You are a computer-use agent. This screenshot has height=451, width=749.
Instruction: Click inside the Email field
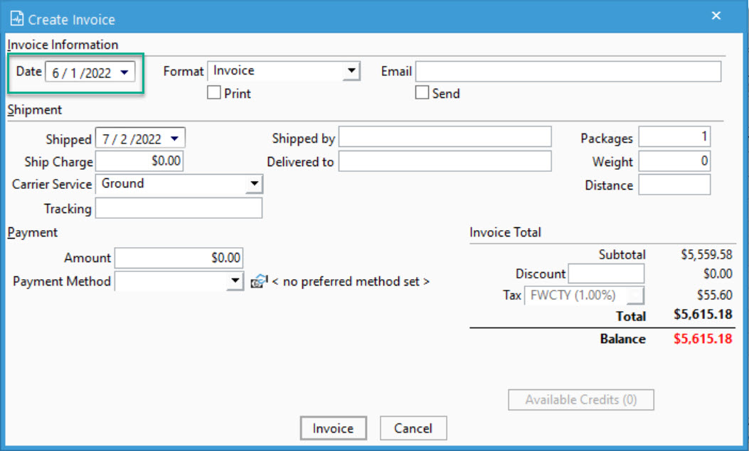[569, 70]
